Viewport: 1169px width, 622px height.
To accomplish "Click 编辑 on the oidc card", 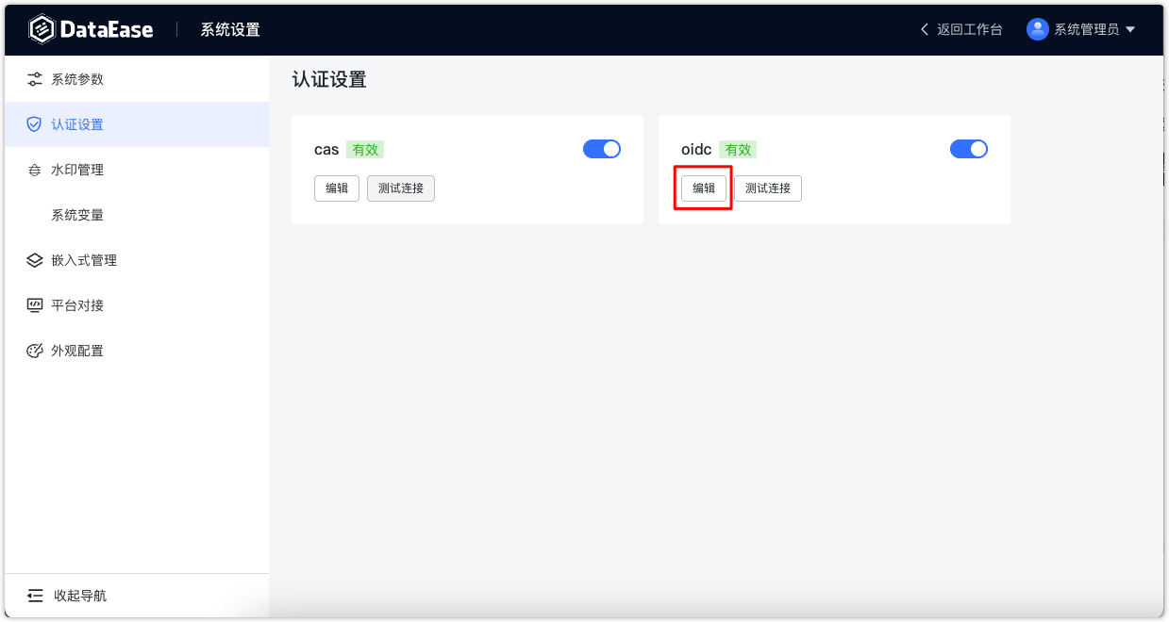I will click(x=703, y=188).
